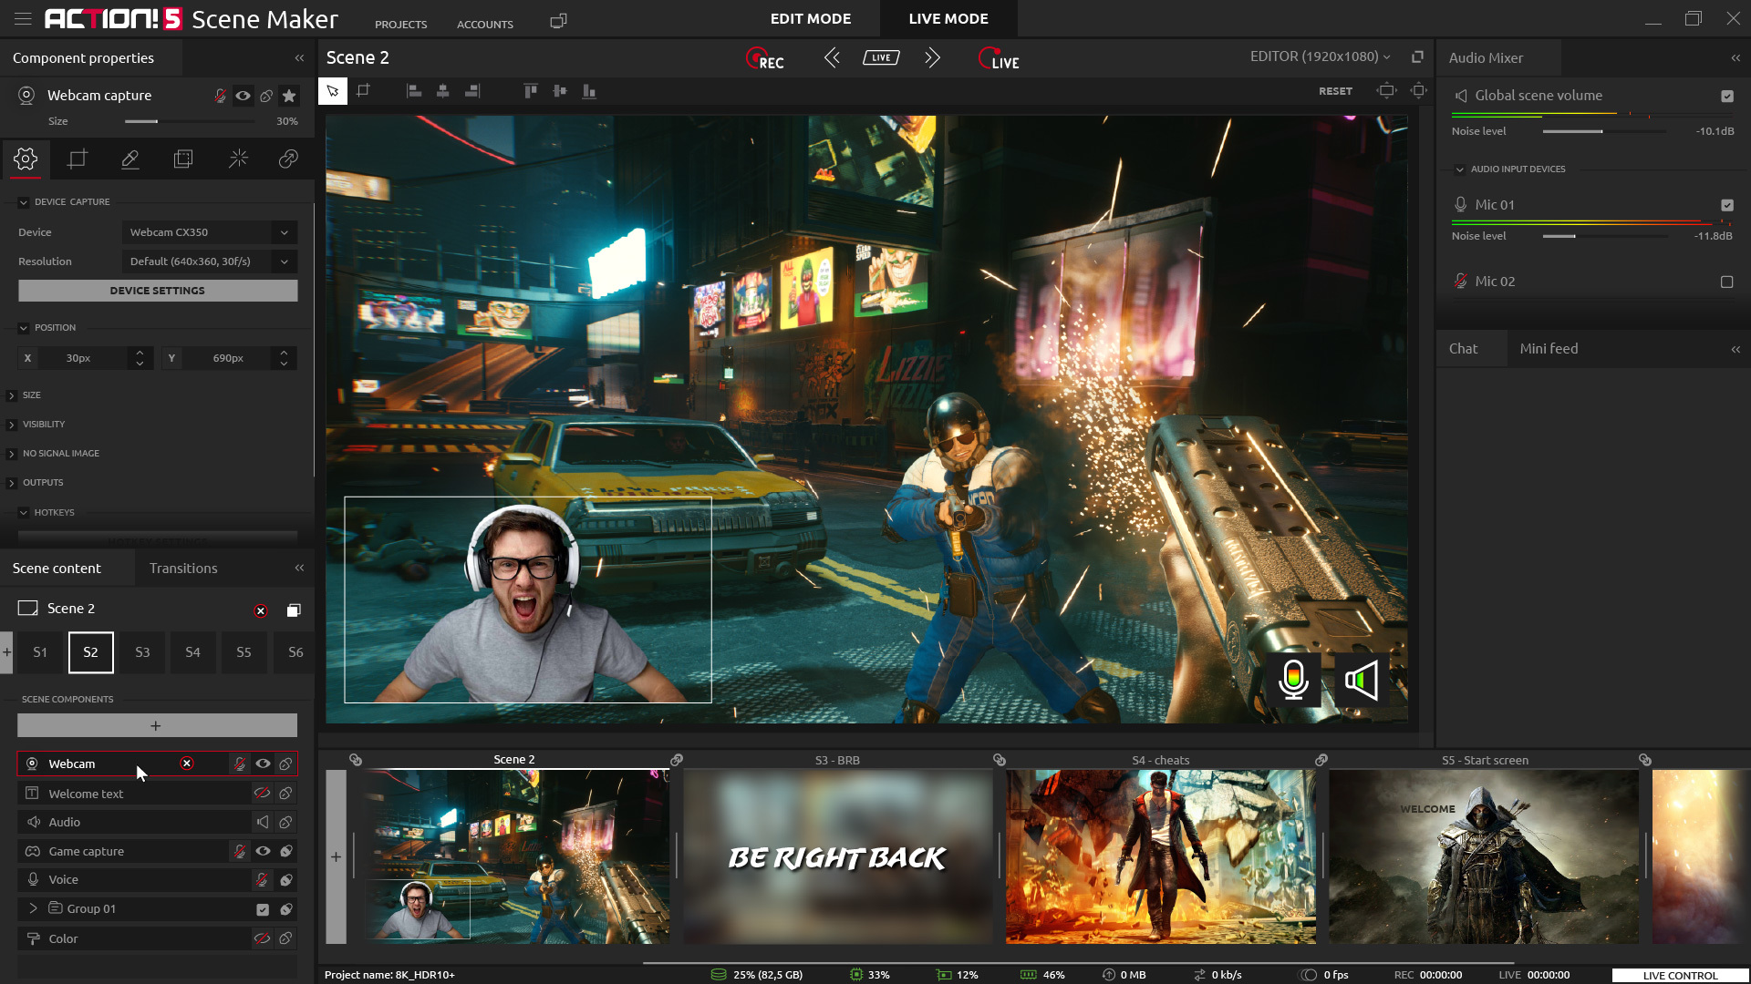The image size is (1751, 984).
Task: Open the crop properties tab
Action: click(78, 159)
